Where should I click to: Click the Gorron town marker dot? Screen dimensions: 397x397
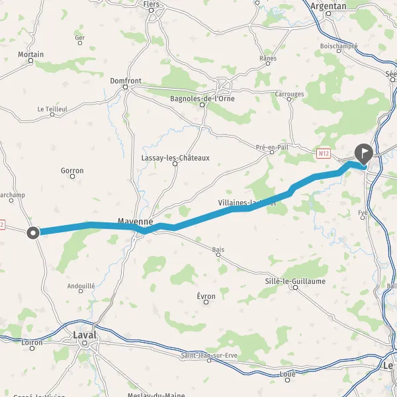(72, 176)
